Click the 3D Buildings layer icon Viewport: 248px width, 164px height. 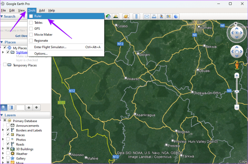(13, 149)
